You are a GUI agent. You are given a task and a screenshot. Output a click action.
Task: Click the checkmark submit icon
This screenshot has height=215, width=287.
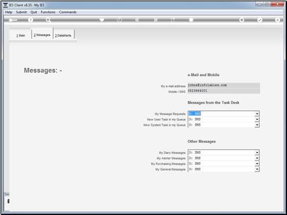click(x=259, y=20)
